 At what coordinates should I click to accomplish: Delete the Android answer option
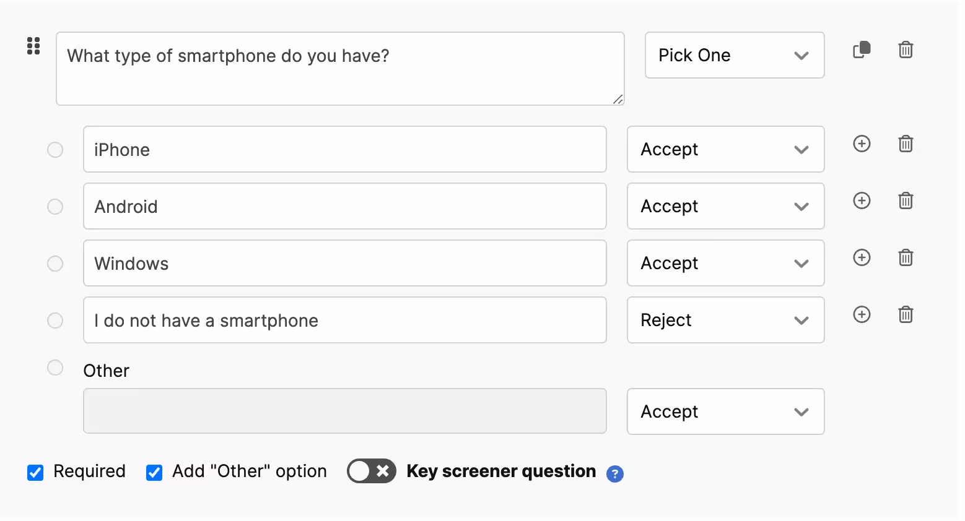(906, 200)
